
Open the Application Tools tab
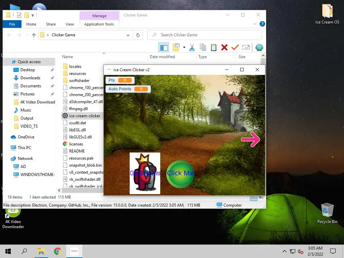99,24
